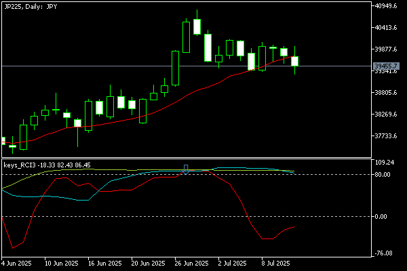Click the 109.24 indicator scale value
The image size is (407, 271).
coord(385,163)
